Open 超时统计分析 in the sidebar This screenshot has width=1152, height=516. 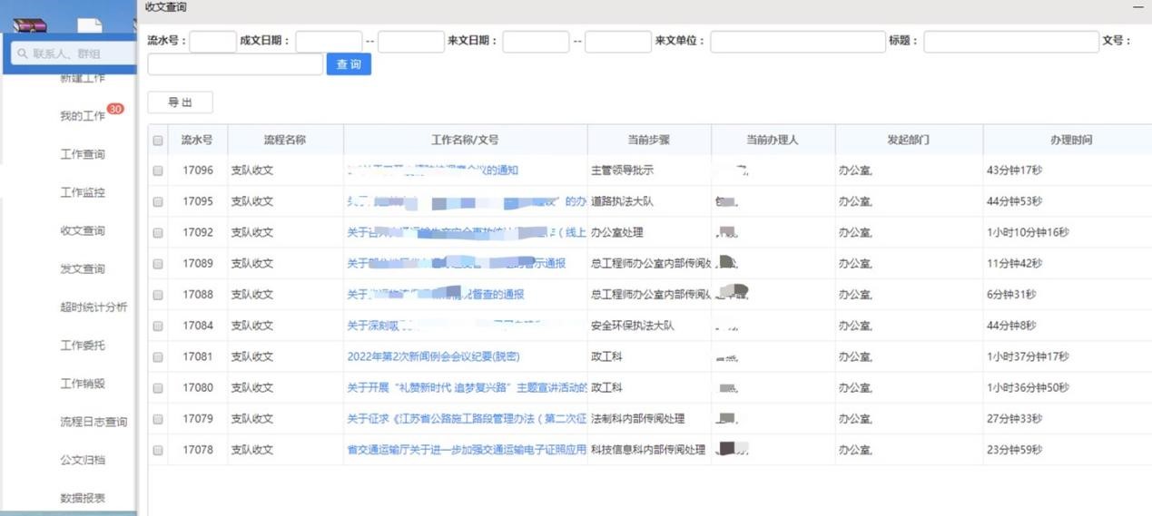[94, 307]
